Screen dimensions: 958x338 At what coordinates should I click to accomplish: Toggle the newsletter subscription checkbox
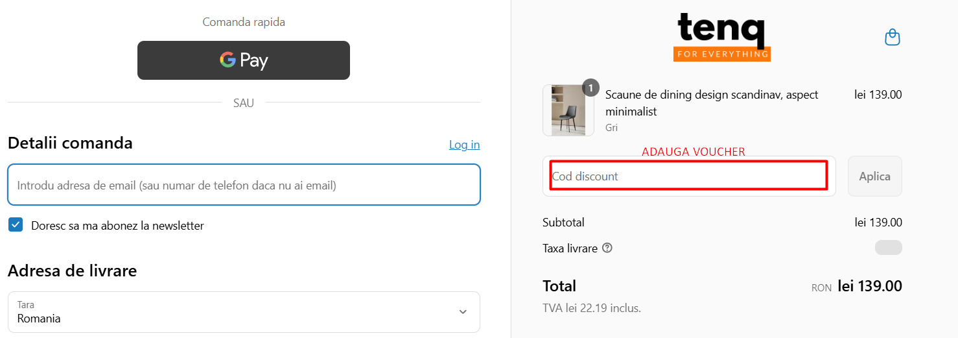16,225
